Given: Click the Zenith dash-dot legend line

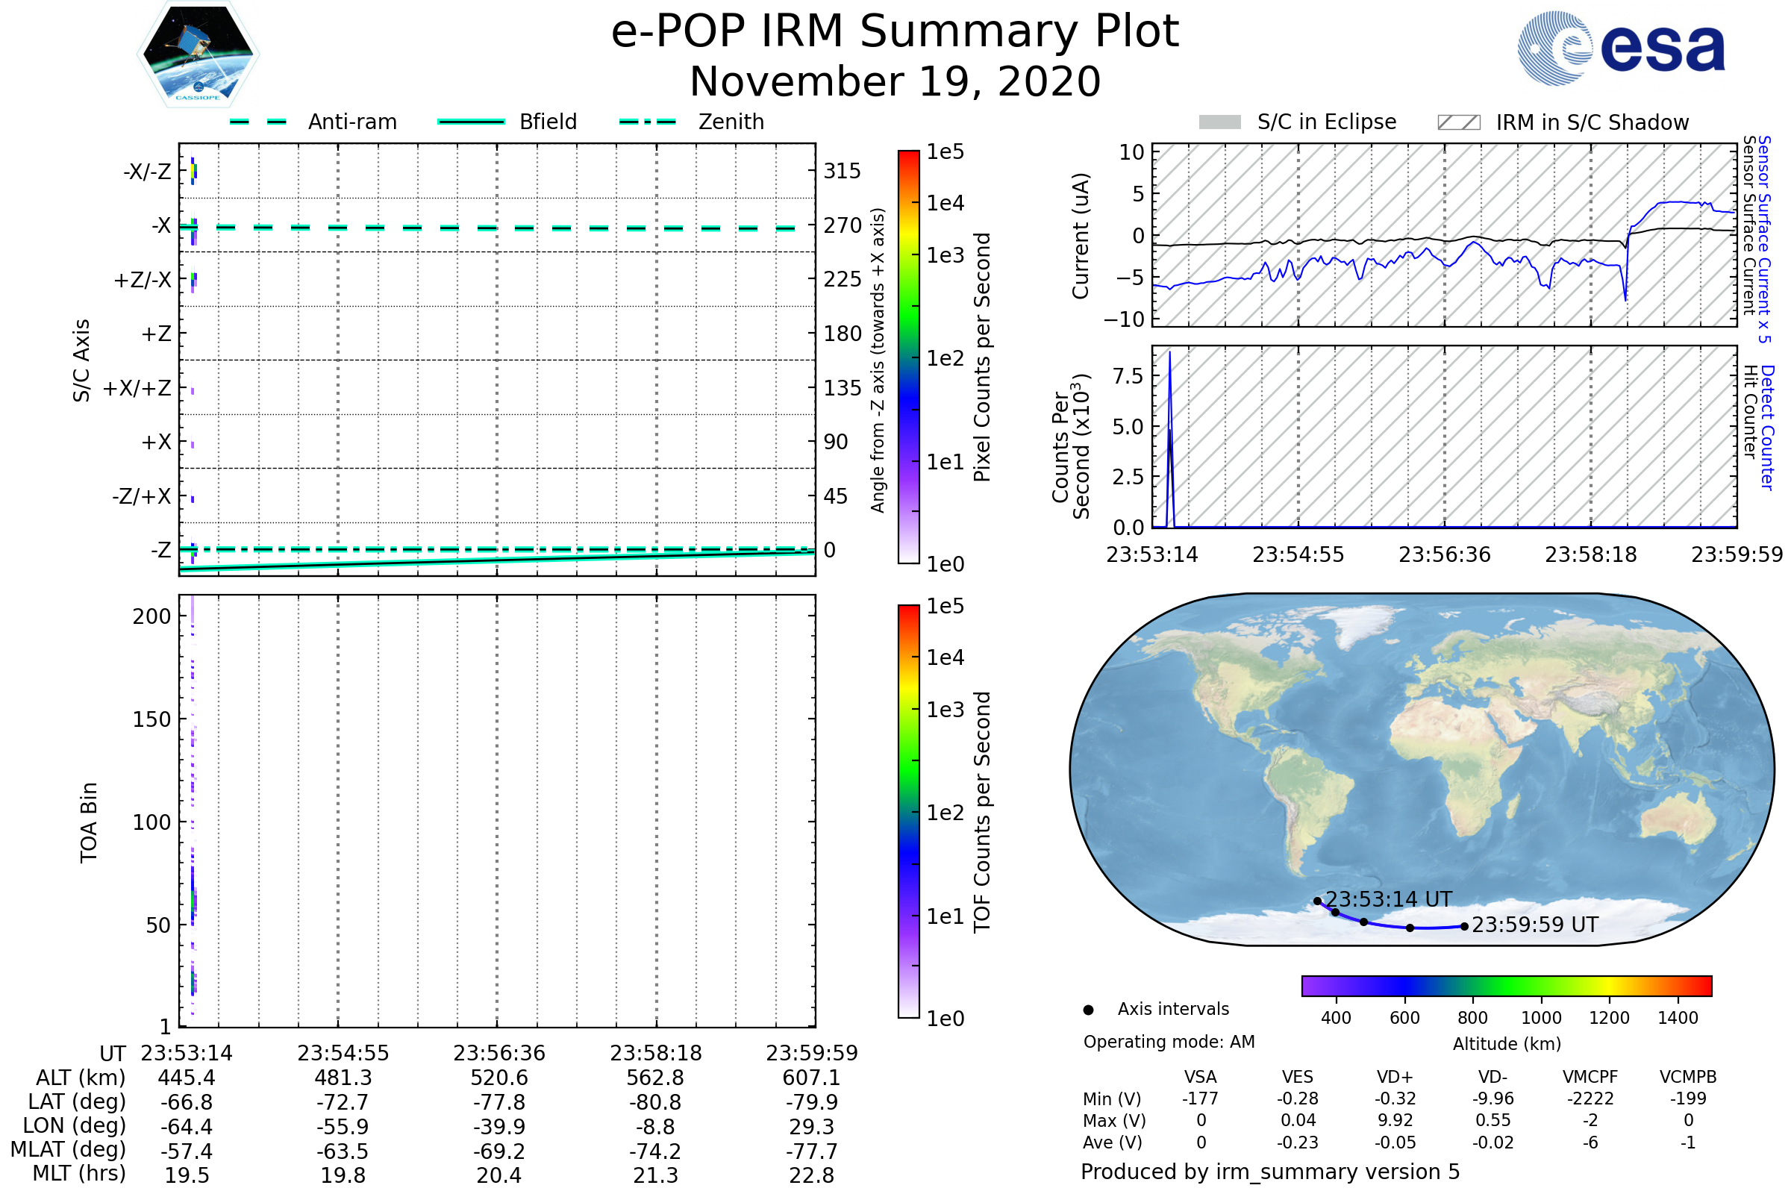Looking at the screenshot, I should coord(647,122).
